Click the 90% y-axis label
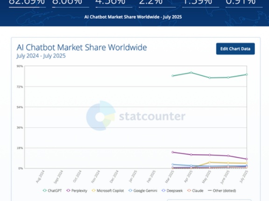Screen dimensions: 269x201 pyautogui.click(x=20, y=66)
